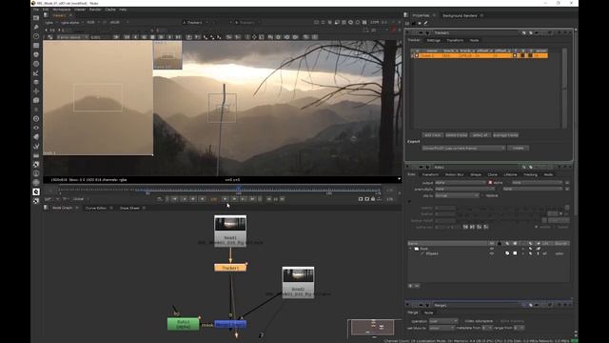Viewport: 609px width, 343px height.
Task: Toggle the Roto output alpha checkbox
Action: (x=490, y=182)
